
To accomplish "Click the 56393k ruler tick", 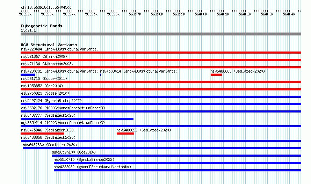I will [47, 14].
